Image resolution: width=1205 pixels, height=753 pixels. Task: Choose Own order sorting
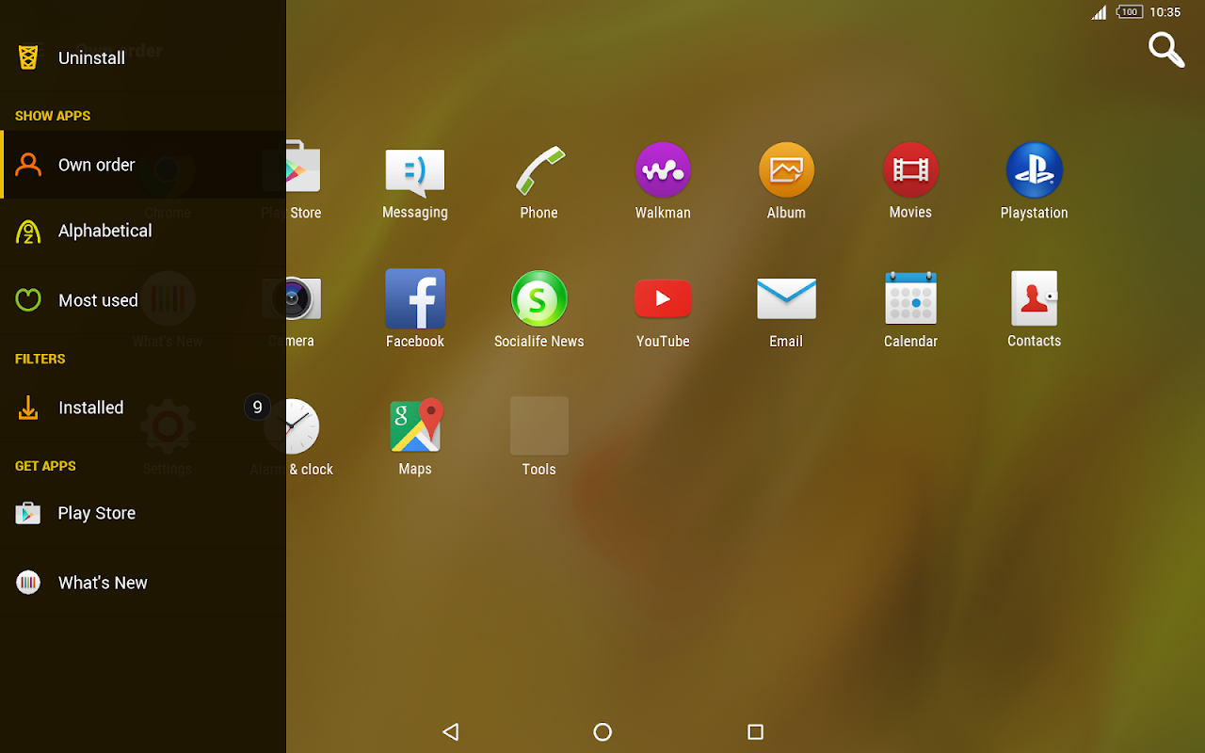[143, 165]
